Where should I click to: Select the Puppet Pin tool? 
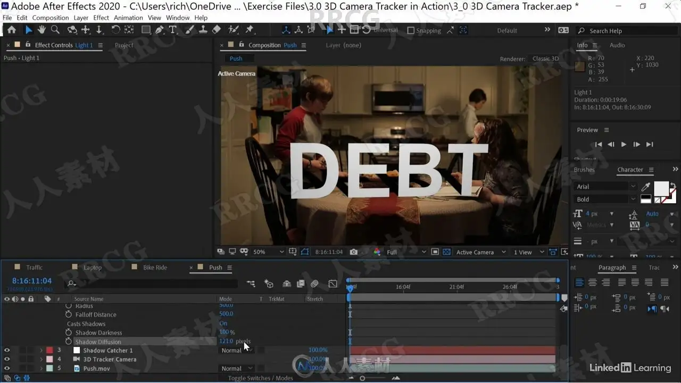tap(249, 30)
